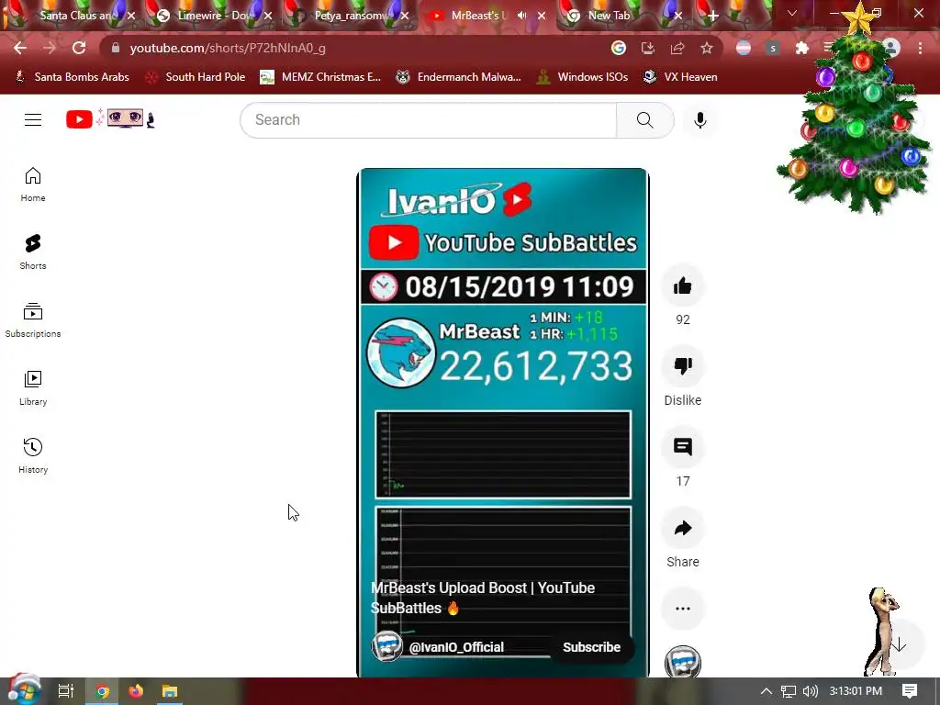Open Shorts in sidebar

coord(33,252)
